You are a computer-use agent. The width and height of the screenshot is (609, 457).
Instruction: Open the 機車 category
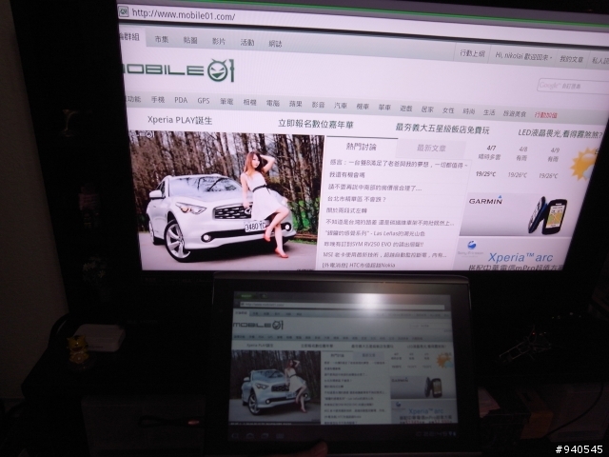pos(363,107)
